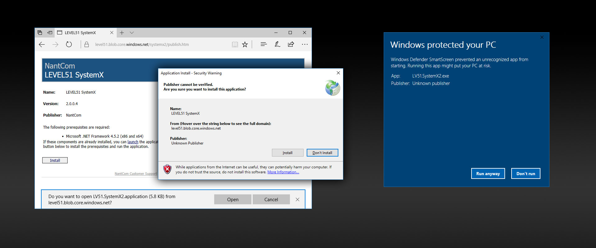Dismiss the download notification bar X
Image resolution: width=596 pixels, height=248 pixels.
[x=297, y=200]
